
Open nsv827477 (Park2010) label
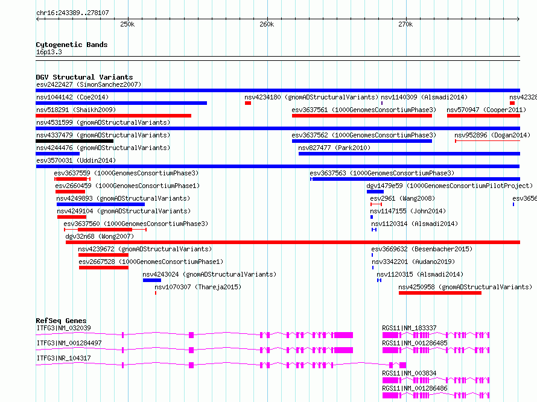coord(334,148)
